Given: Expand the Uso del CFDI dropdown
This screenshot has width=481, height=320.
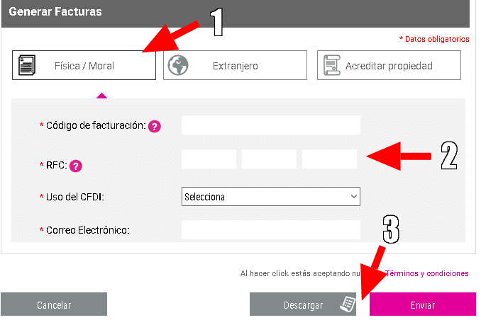Looking at the screenshot, I should coord(271,197).
